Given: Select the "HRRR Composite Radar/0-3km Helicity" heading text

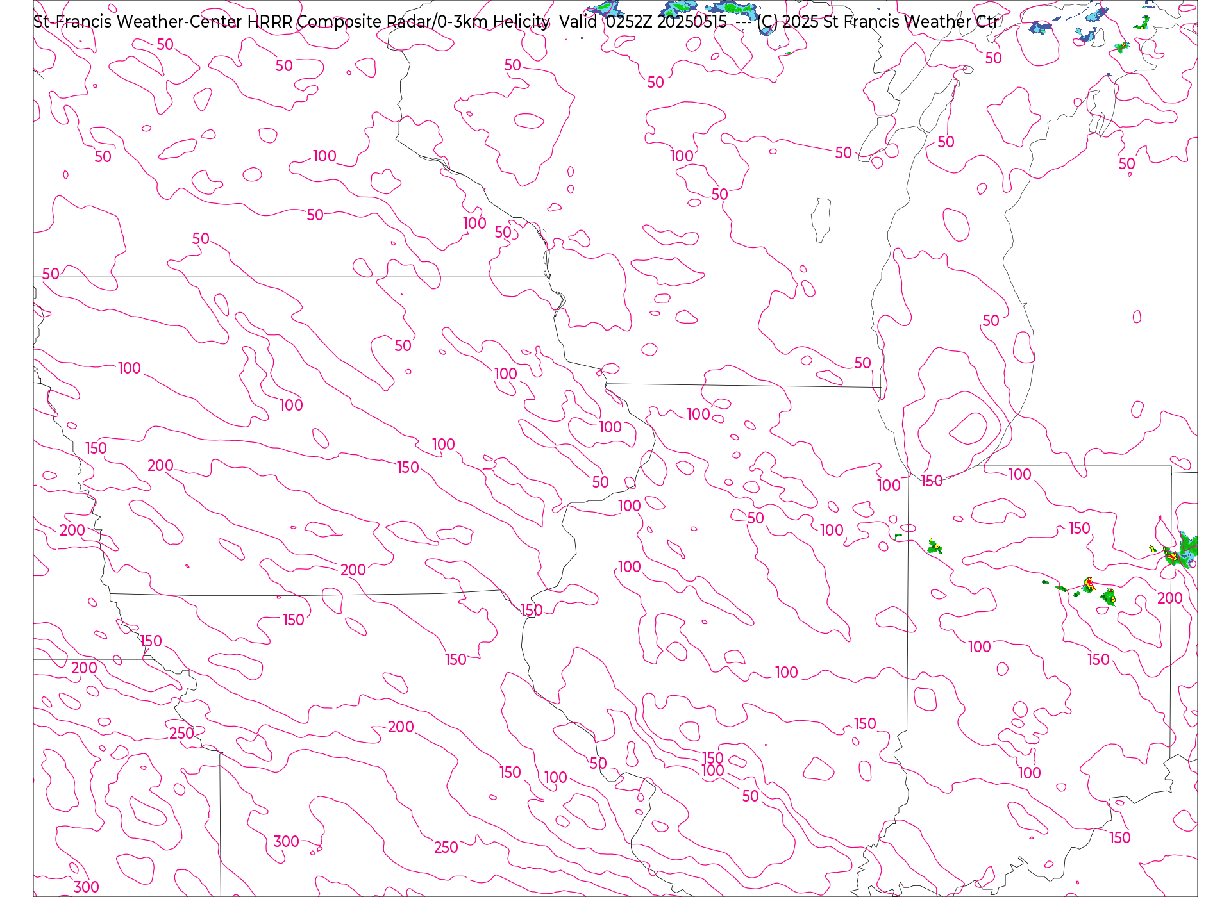Looking at the screenshot, I should [x=399, y=22].
